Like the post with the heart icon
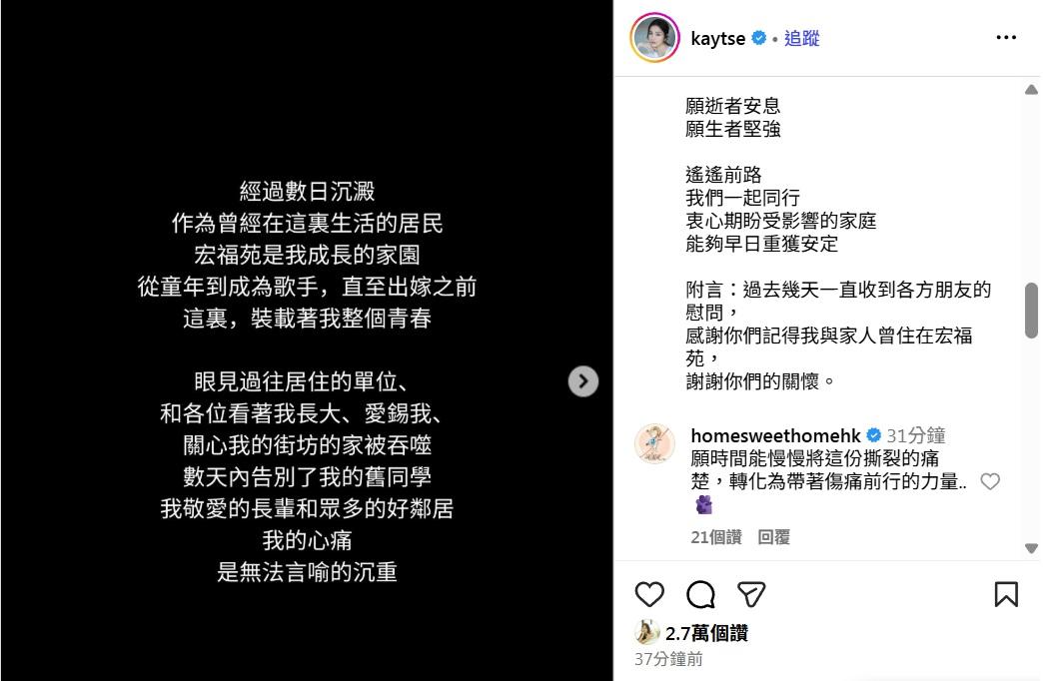1043x681 pixels. pyautogui.click(x=649, y=594)
